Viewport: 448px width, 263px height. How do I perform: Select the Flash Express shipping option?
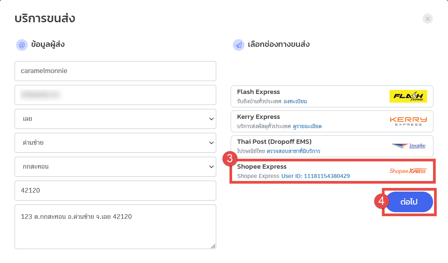(x=332, y=97)
